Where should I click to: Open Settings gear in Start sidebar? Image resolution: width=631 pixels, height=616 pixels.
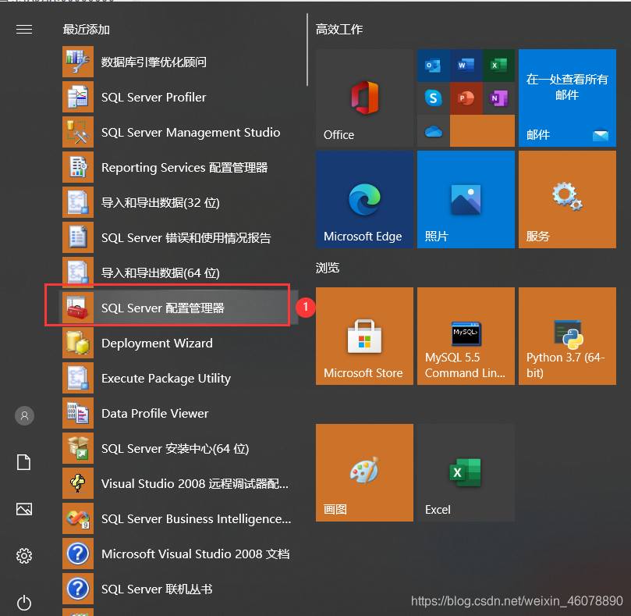[x=24, y=556]
